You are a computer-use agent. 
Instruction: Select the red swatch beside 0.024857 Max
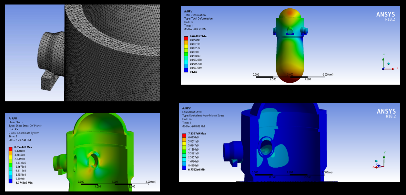(186, 38)
